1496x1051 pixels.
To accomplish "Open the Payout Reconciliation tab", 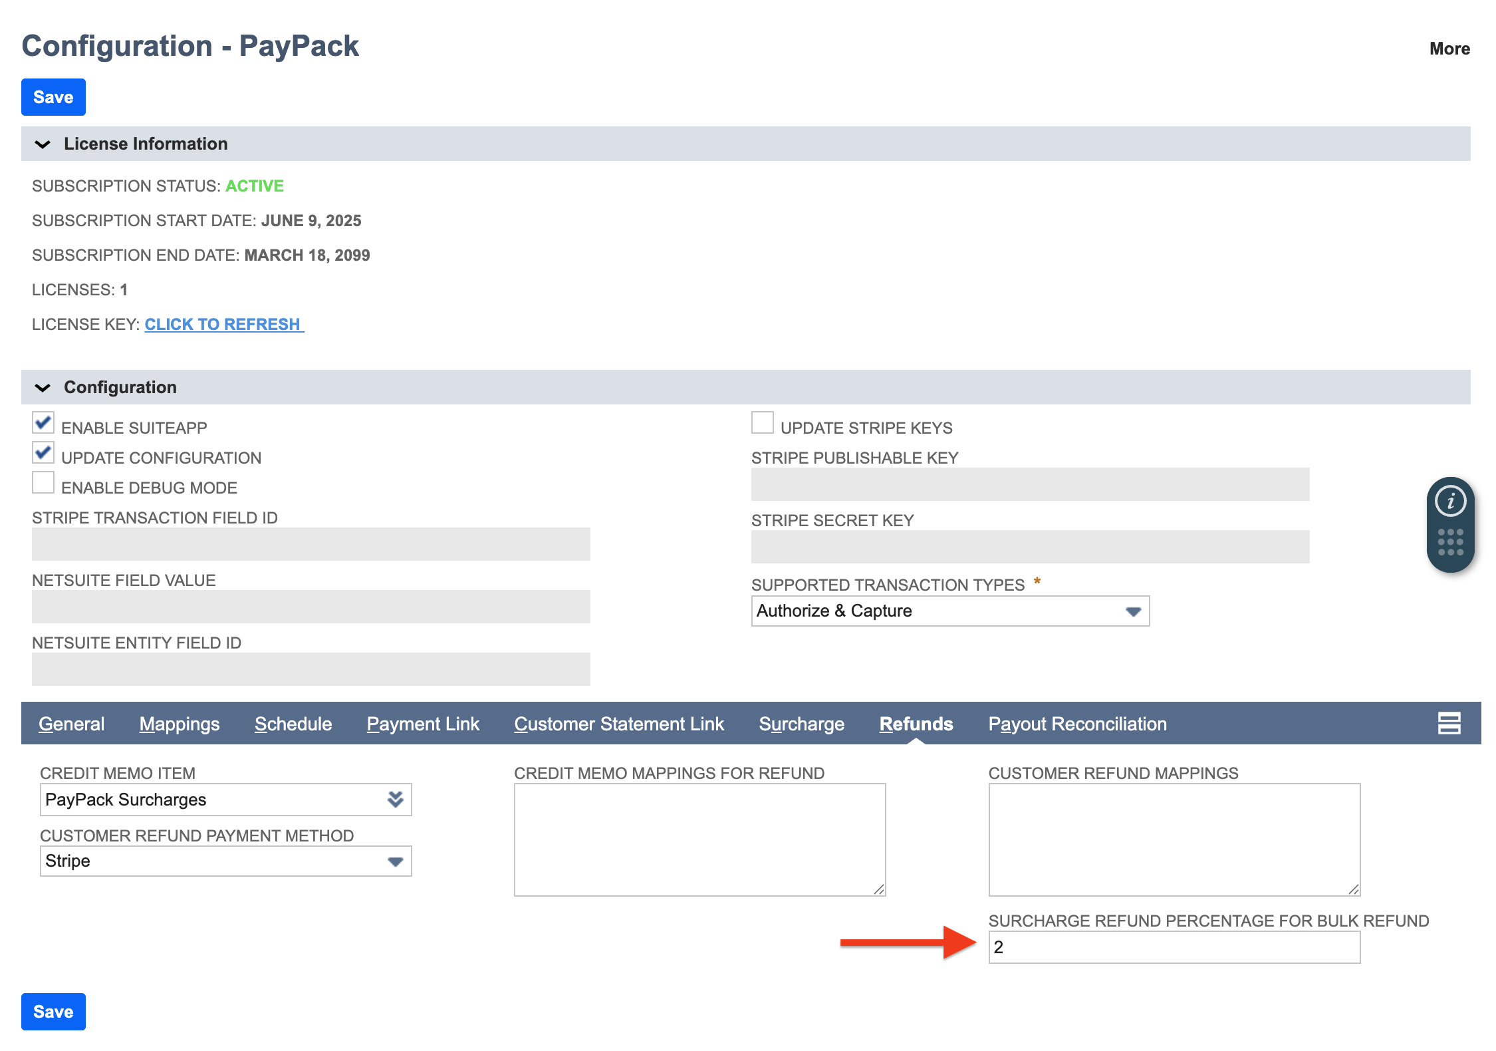I will pyautogui.click(x=1077, y=724).
